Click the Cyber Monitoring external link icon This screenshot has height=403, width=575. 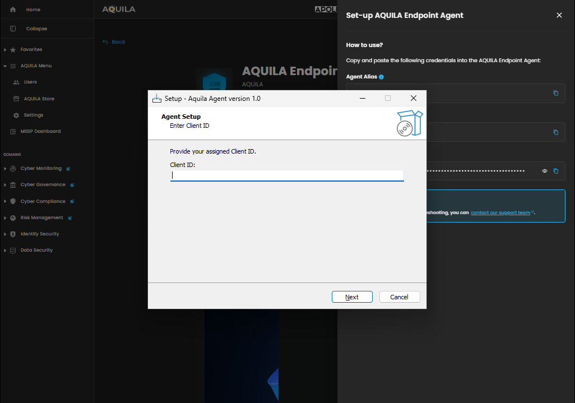(x=68, y=168)
